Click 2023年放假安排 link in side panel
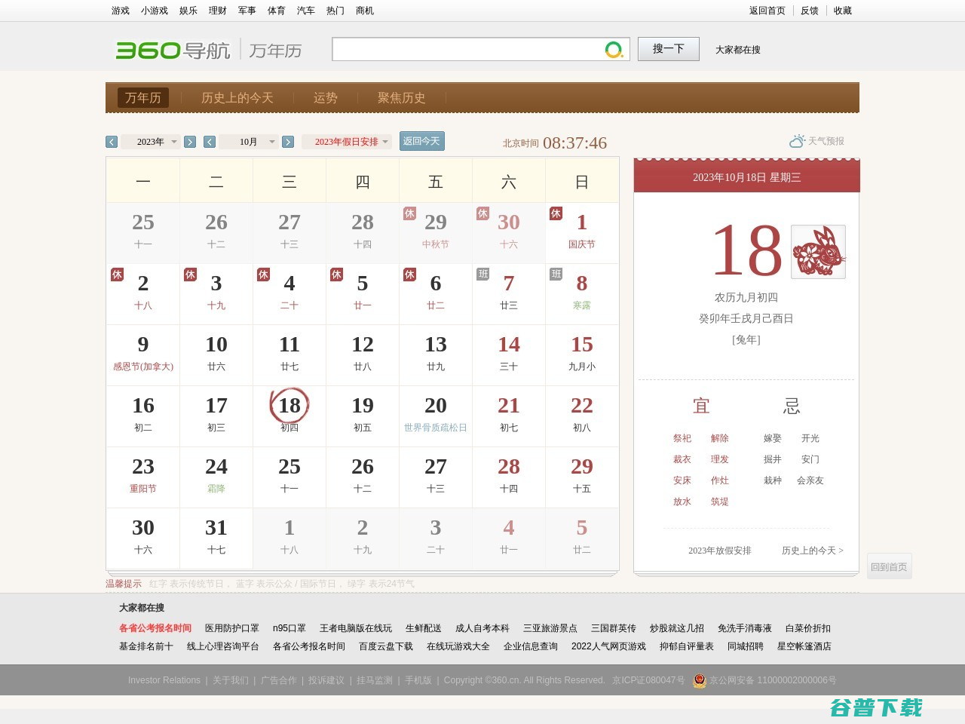 [720, 551]
